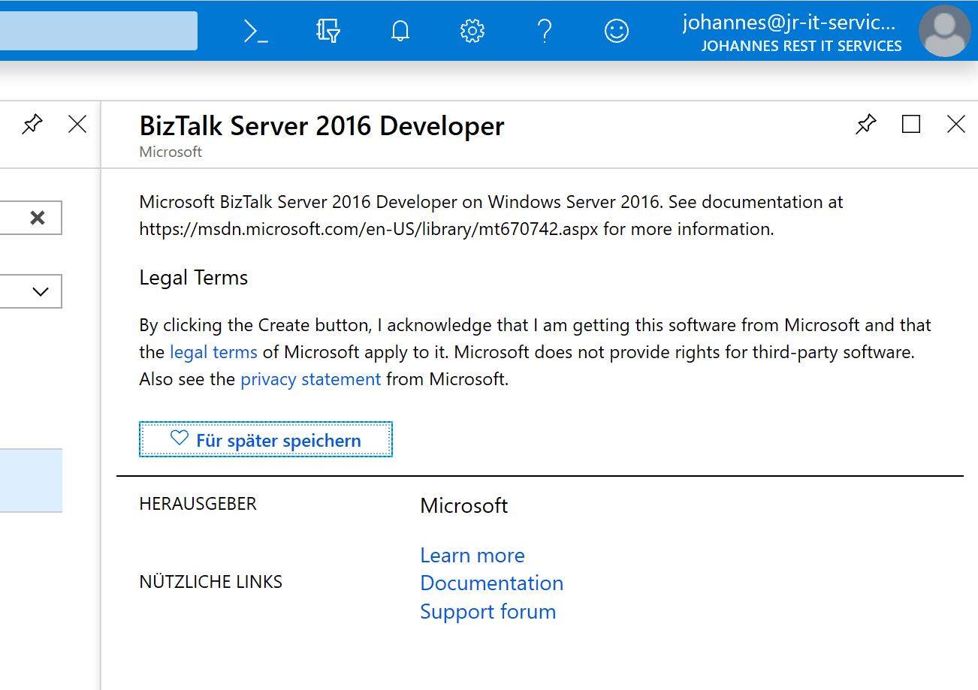Pin the left-hand blade
This screenshot has width=978, height=690.
click(x=32, y=124)
